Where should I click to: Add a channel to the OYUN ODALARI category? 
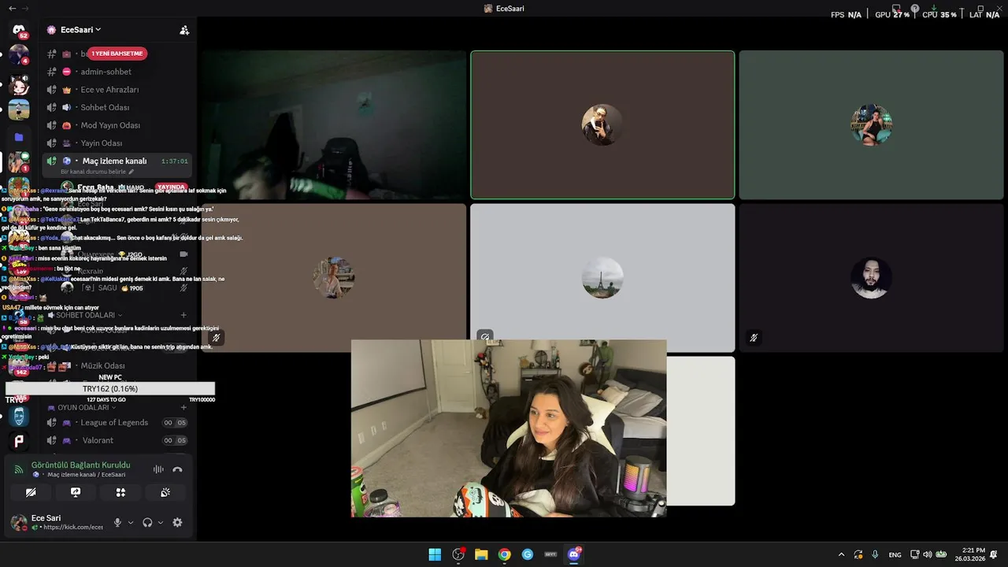point(183,408)
